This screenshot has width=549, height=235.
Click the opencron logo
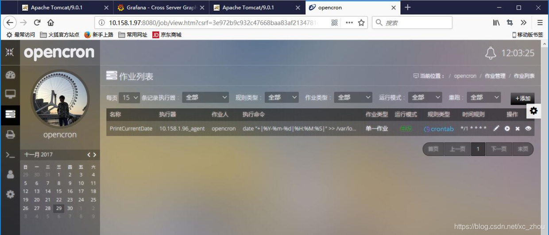pos(59,53)
